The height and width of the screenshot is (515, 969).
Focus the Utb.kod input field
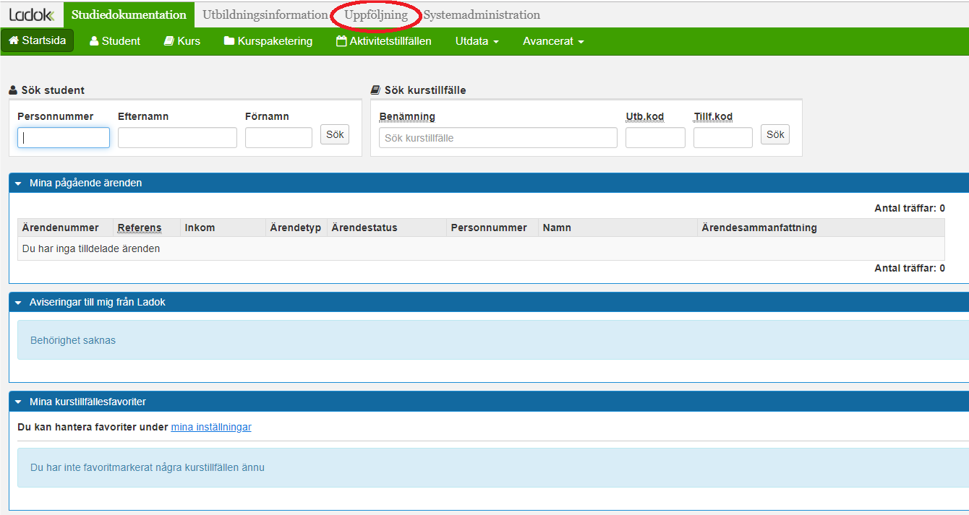[655, 138]
